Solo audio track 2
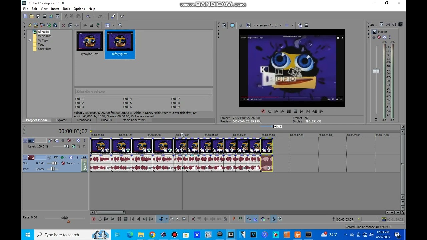This screenshot has height=240, width=427. [78, 157]
